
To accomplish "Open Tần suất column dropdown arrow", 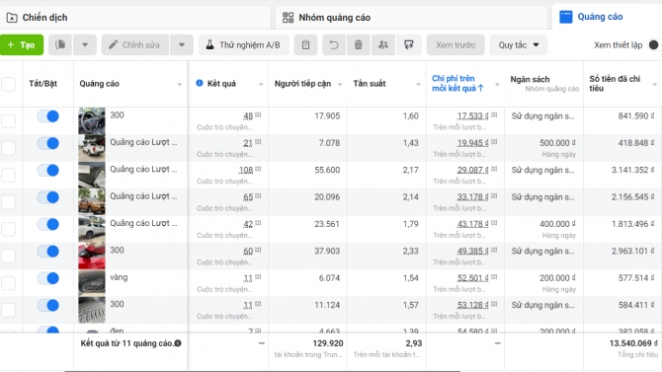I will [x=418, y=84].
